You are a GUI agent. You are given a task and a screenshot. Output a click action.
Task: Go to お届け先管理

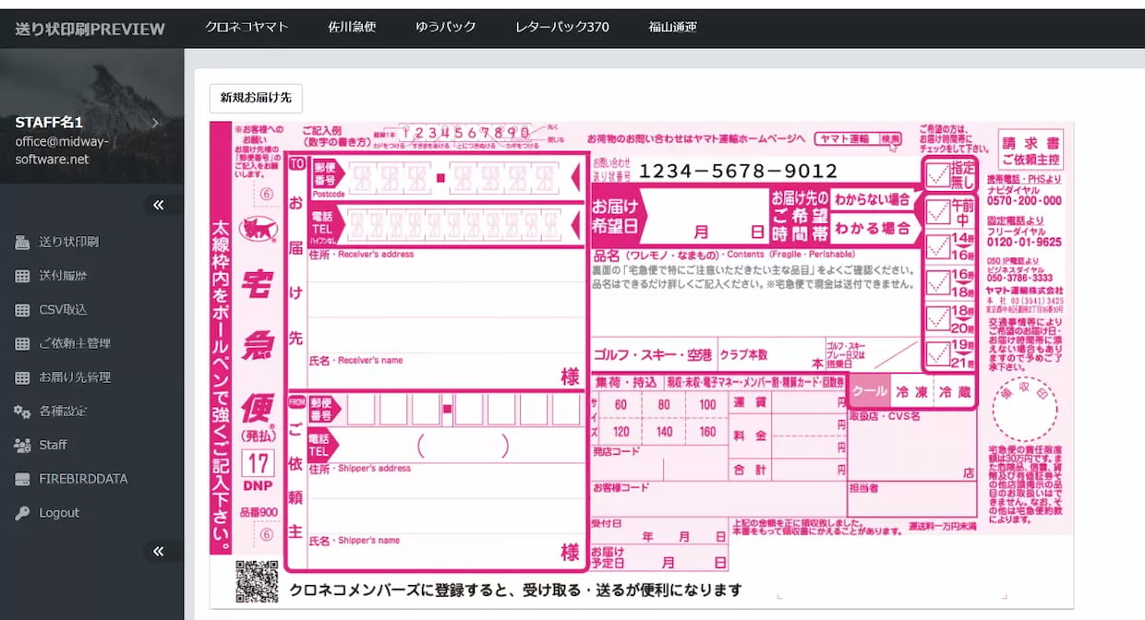click(x=75, y=377)
